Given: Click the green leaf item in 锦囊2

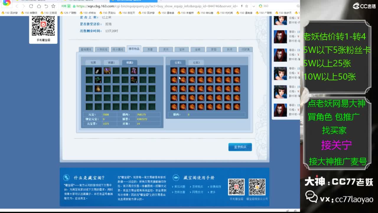Looking at the screenshot, I should (x=98, y=80).
